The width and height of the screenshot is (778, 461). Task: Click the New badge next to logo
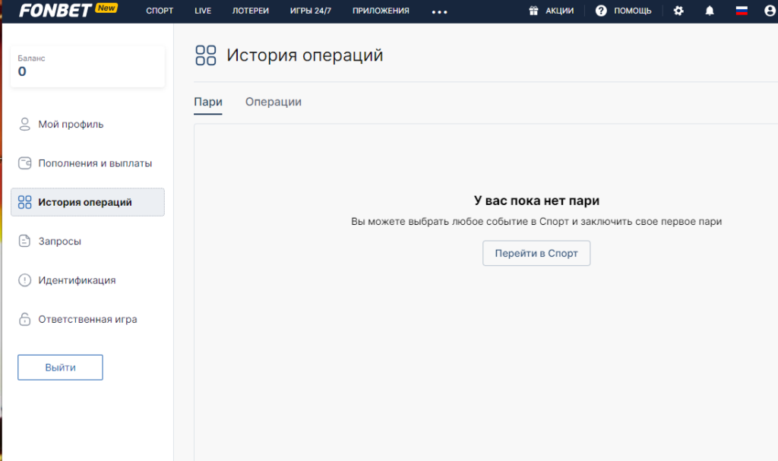(x=106, y=8)
